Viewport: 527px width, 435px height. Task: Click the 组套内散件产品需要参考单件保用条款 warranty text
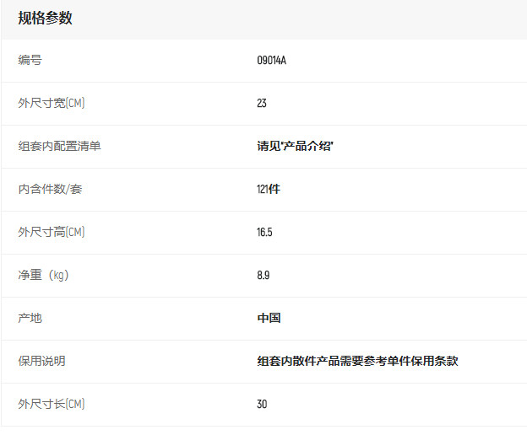pos(357,362)
